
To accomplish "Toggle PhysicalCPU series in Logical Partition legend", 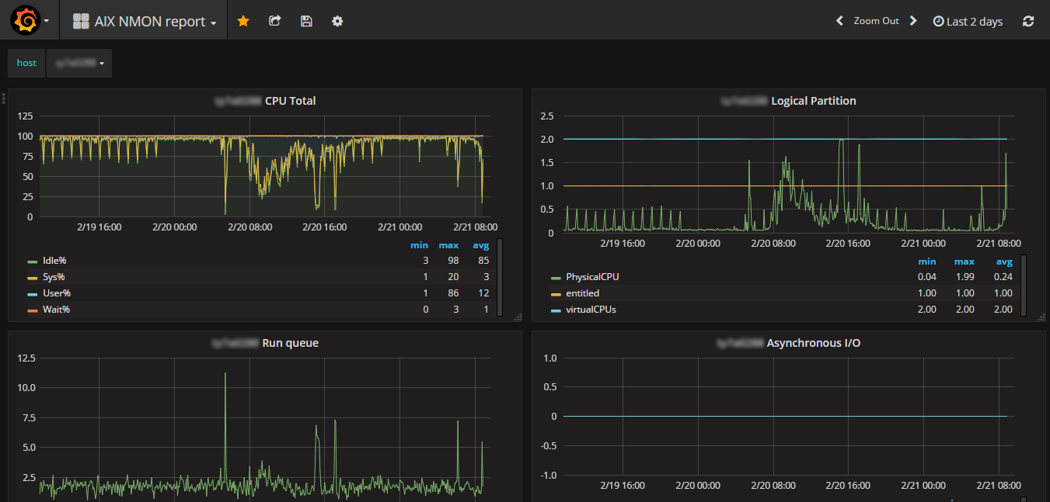I will pos(591,277).
